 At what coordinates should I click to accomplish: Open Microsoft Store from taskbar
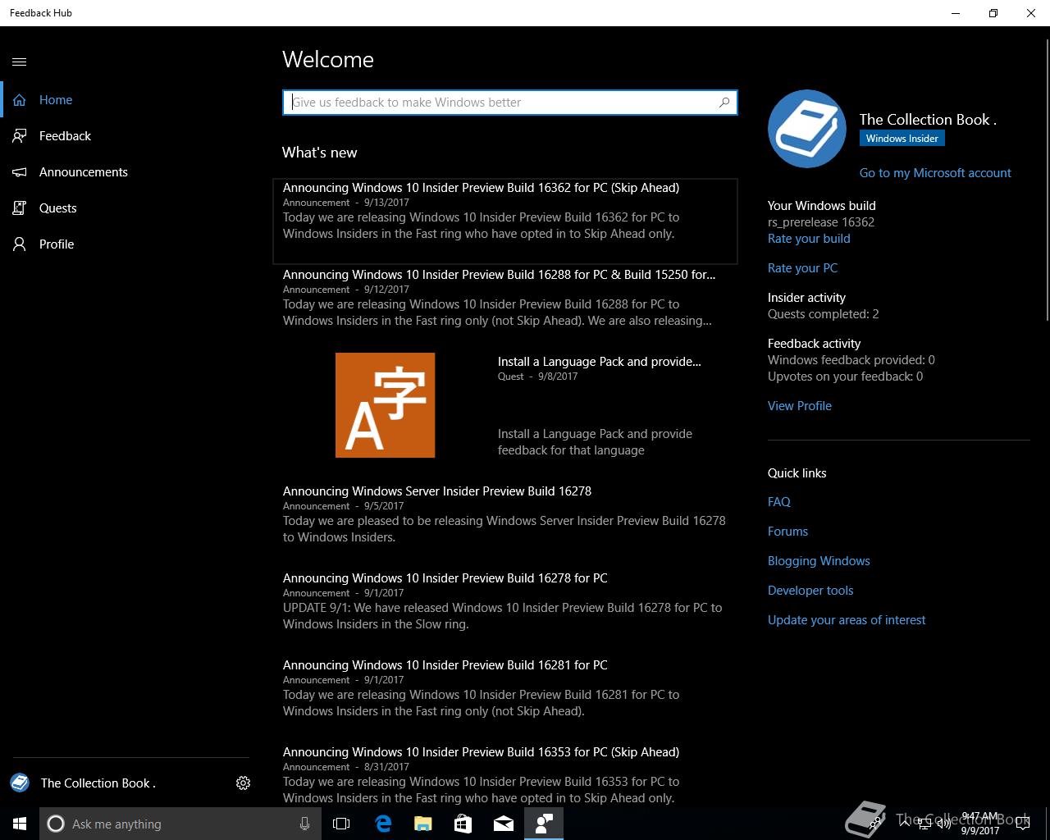[x=463, y=824]
